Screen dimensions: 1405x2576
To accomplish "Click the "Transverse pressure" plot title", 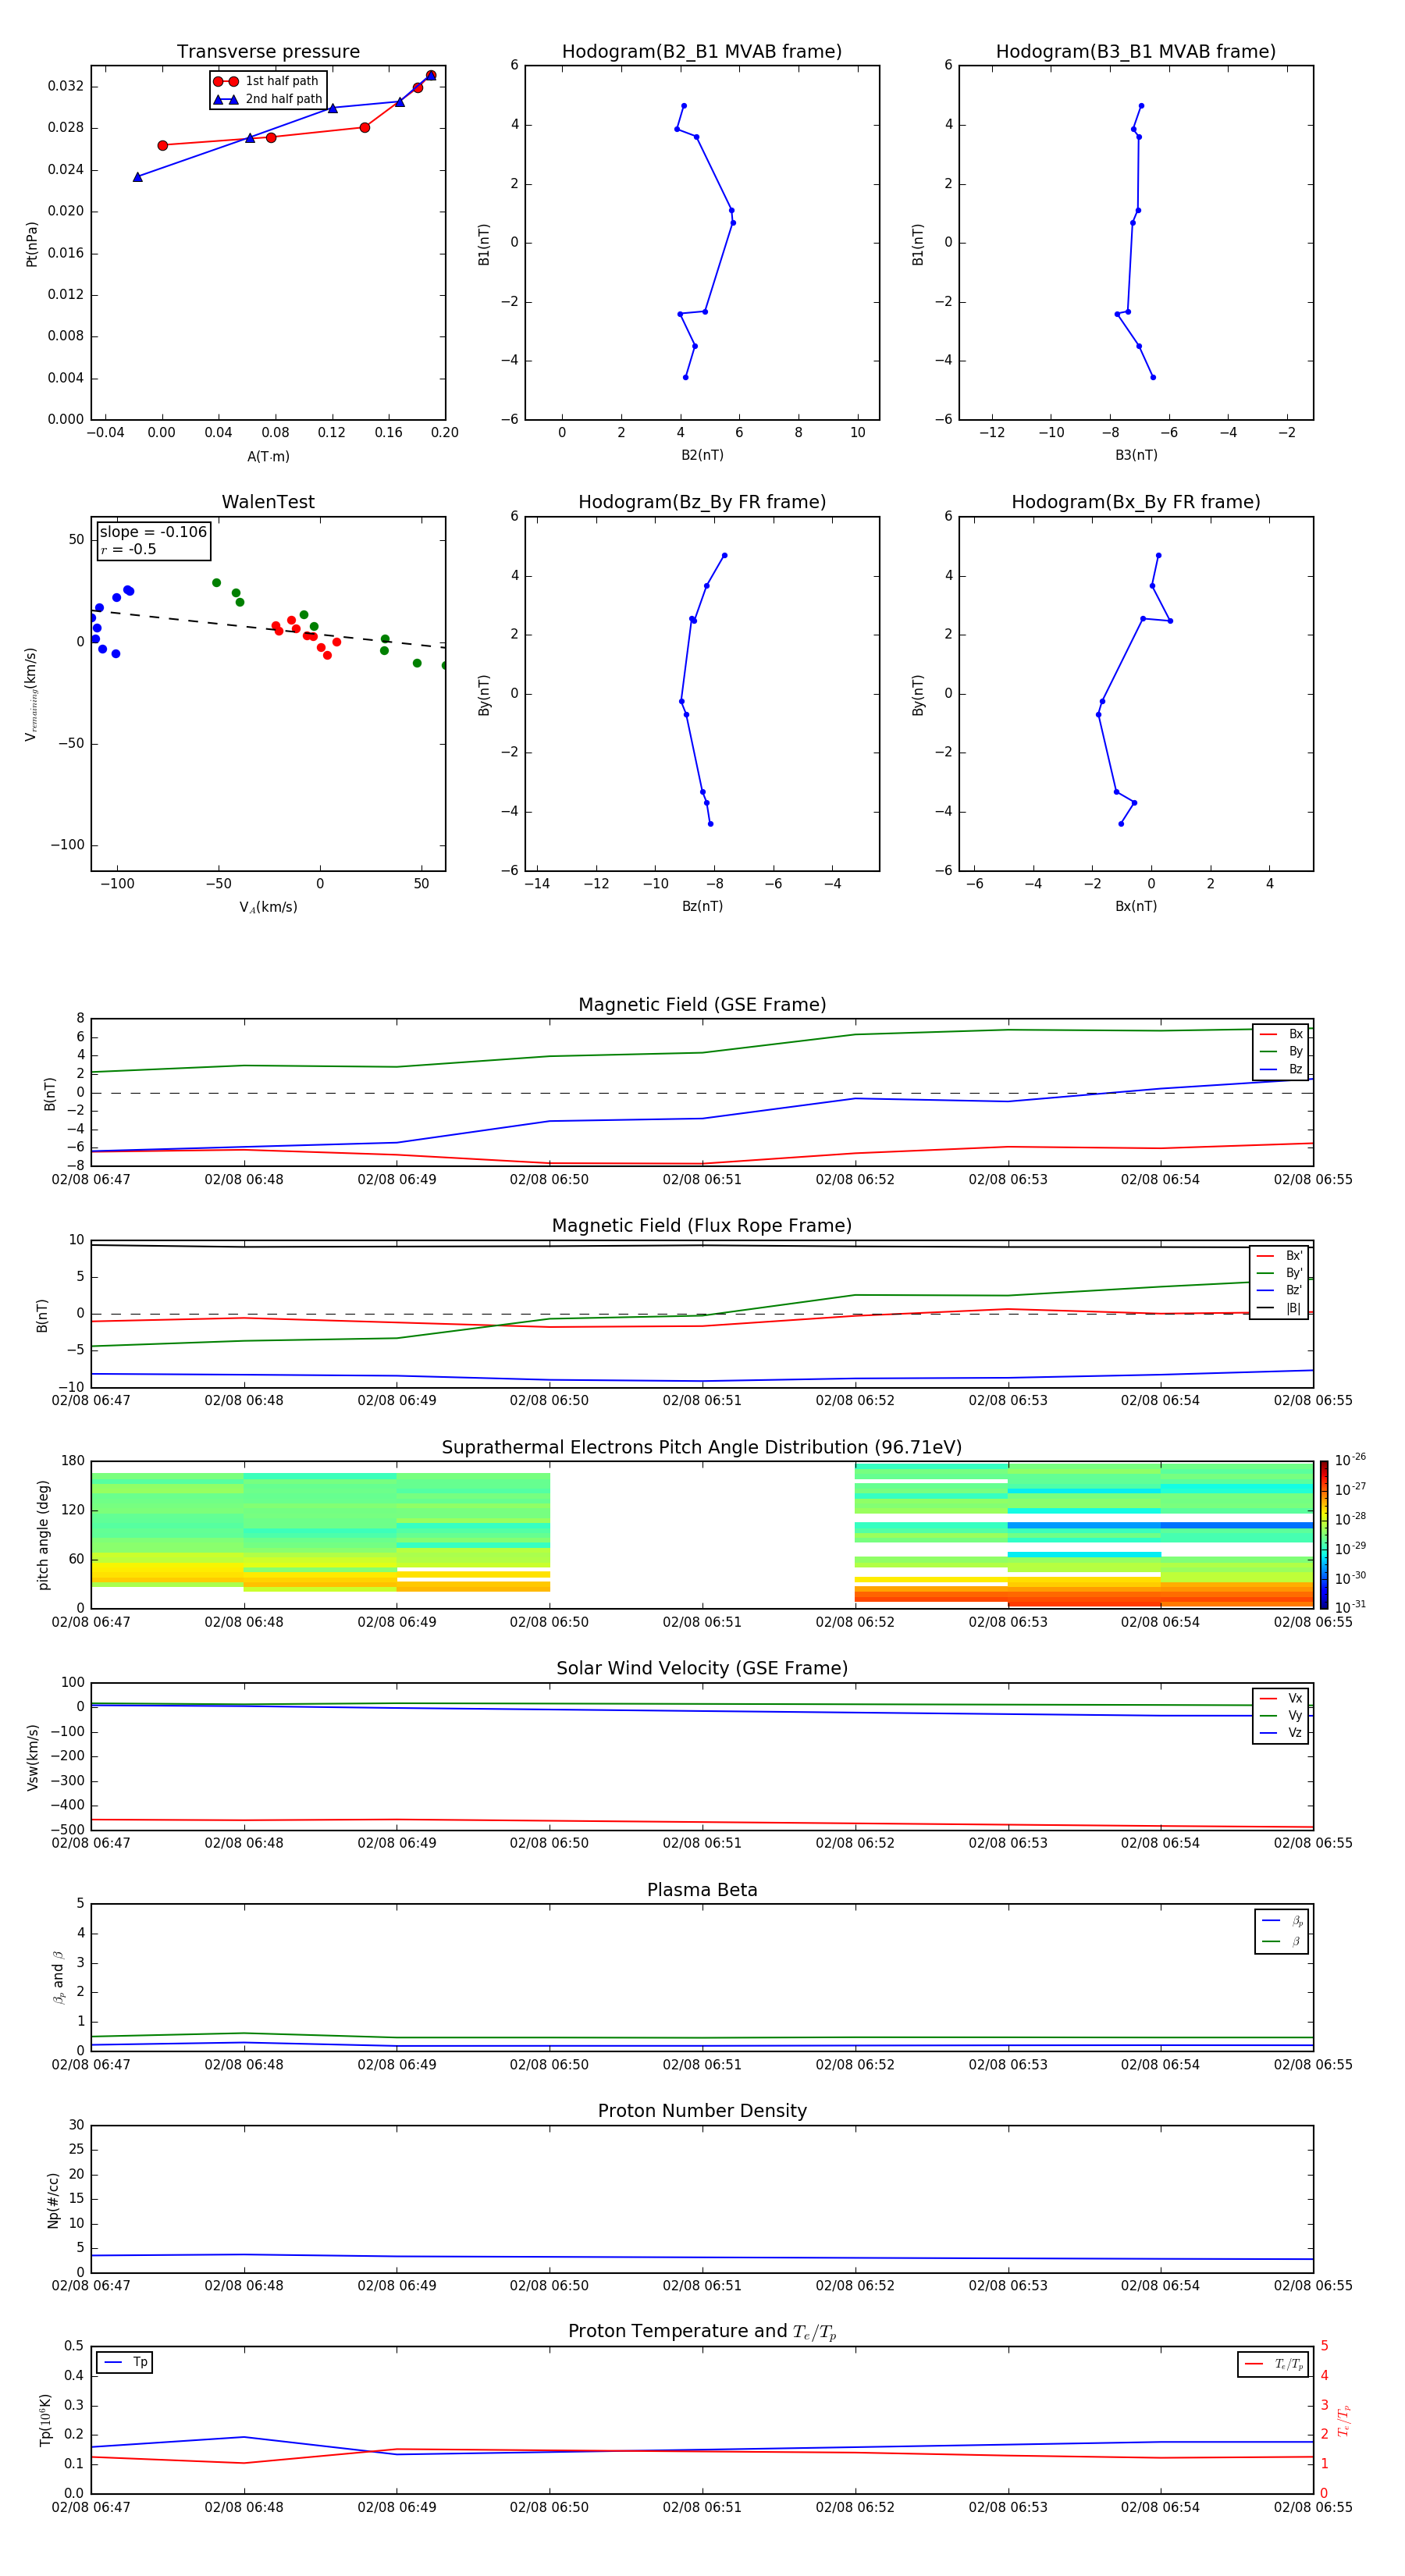I will (268, 51).
